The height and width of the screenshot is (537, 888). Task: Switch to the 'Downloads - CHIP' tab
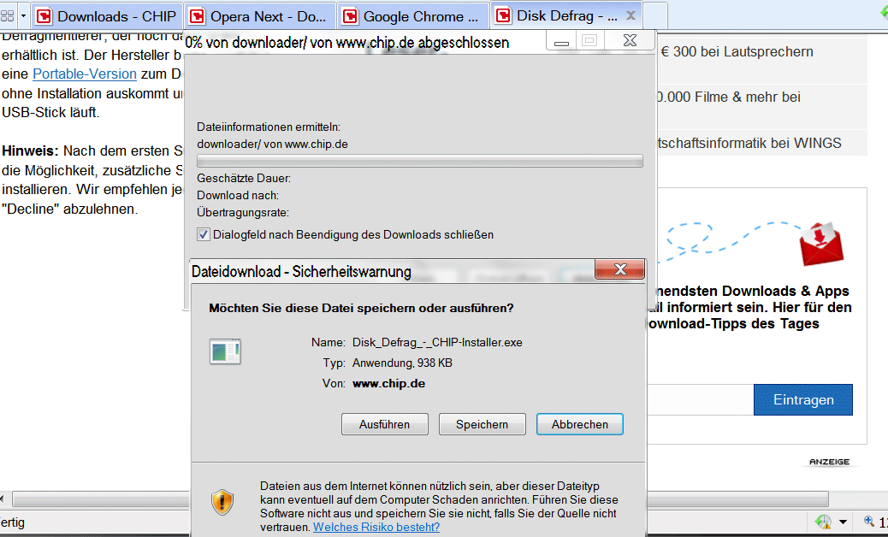pos(107,16)
